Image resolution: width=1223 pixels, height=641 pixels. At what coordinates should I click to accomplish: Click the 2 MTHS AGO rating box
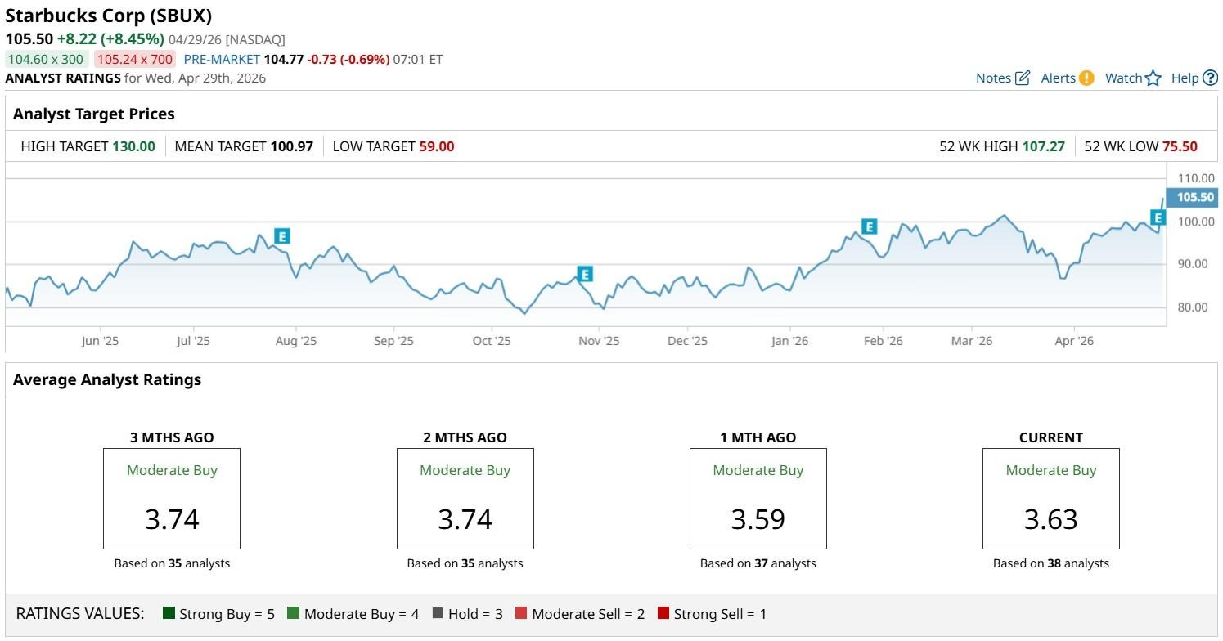pyautogui.click(x=465, y=499)
